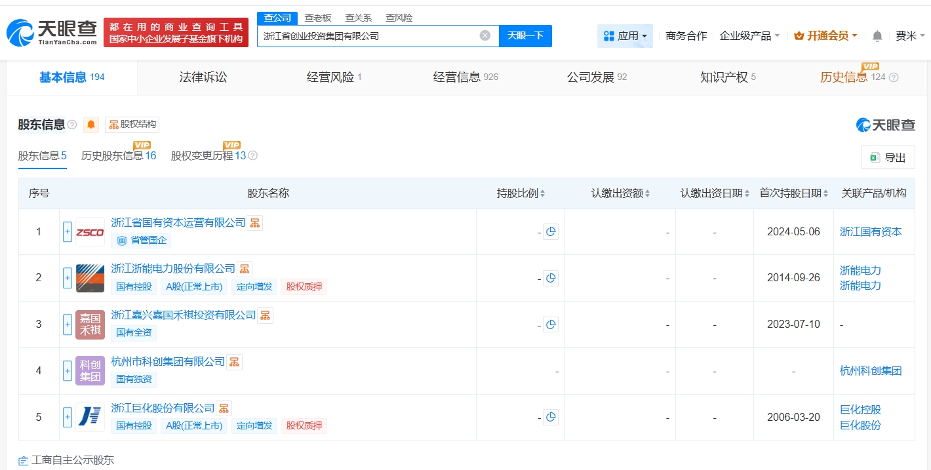This screenshot has width=931, height=470.
Task: Click equity structure icon beside 杭州市科创集团有限公司
Action: point(234,362)
